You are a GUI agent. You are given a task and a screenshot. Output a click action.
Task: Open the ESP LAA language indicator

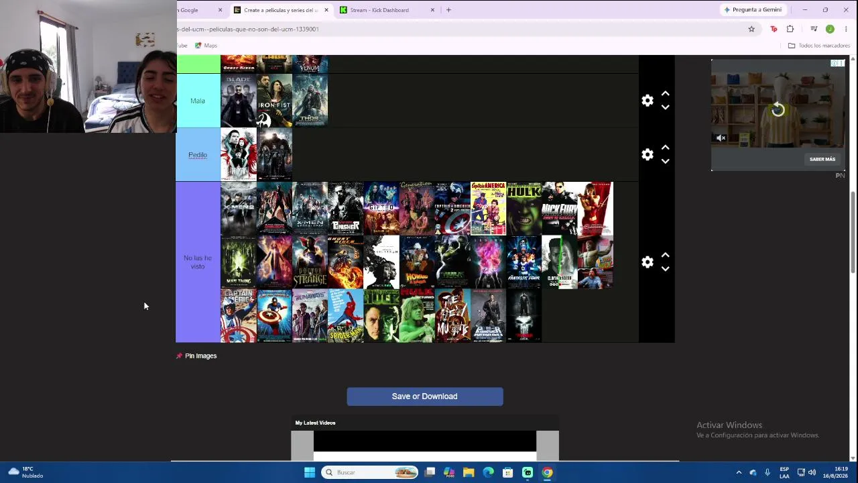[x=784, y=472]
